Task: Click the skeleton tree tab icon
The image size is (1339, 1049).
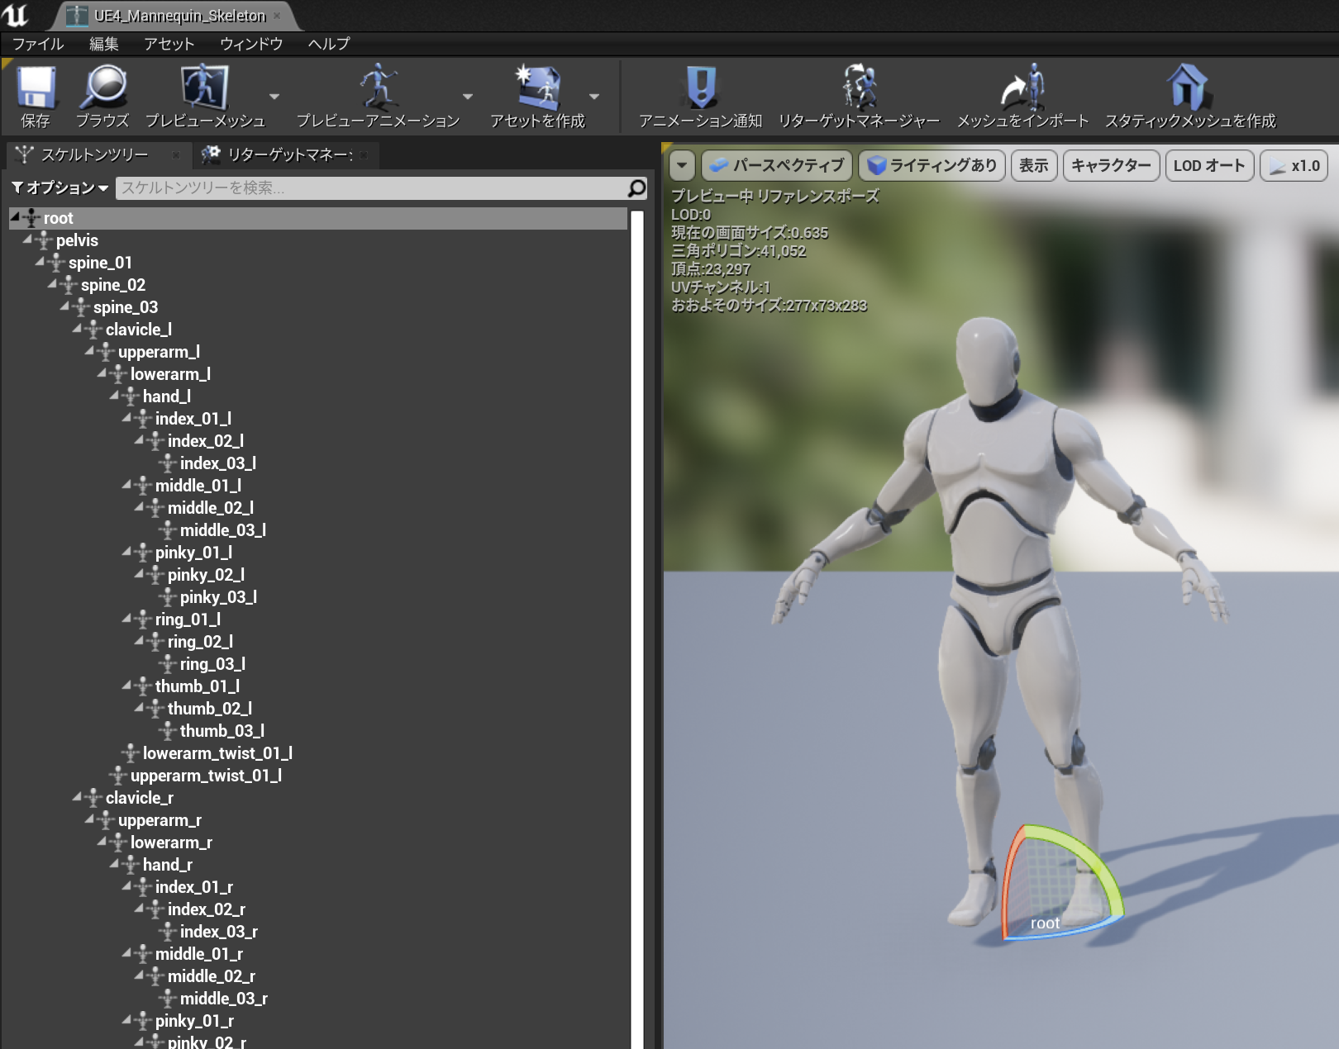Action: point(25,154)
